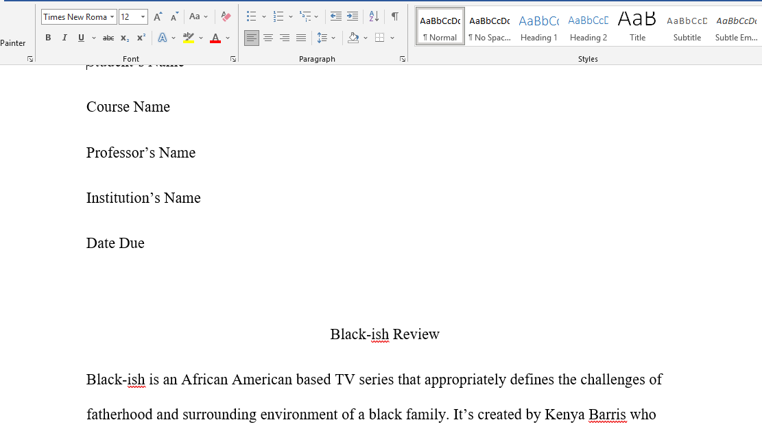Apply paragraph shading fill
Viewport: 762px width, 431px height.
(x=354, y=38)
